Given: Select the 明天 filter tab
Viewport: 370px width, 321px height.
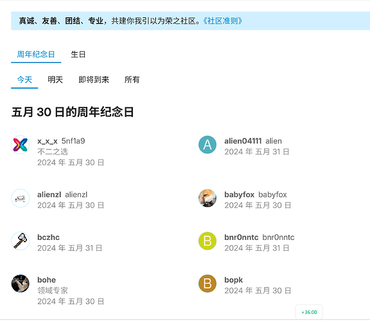Looking at the screenshot, I should pos(55,80).
